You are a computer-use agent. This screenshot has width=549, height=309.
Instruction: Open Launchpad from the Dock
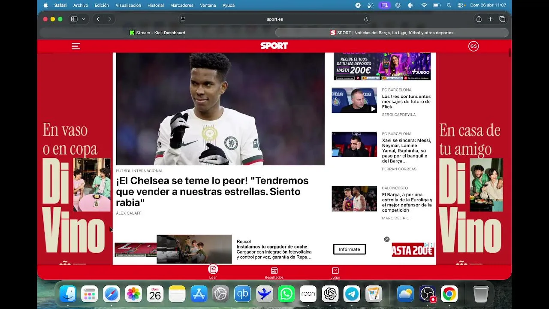[90, 294]
